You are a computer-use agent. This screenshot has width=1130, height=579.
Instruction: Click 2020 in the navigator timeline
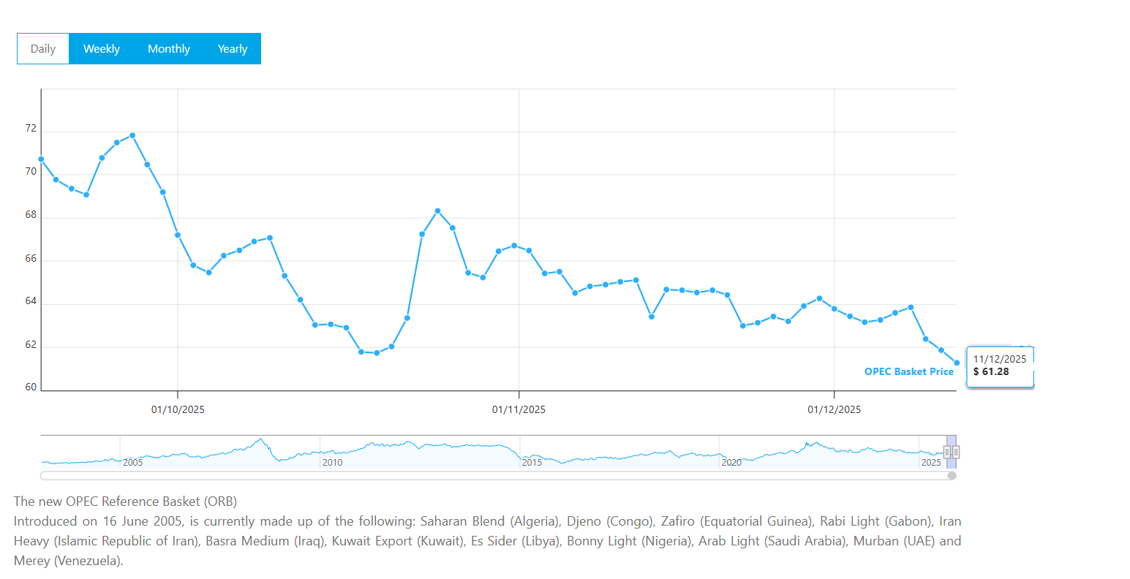pyautogui.click(x=731, y=462)
